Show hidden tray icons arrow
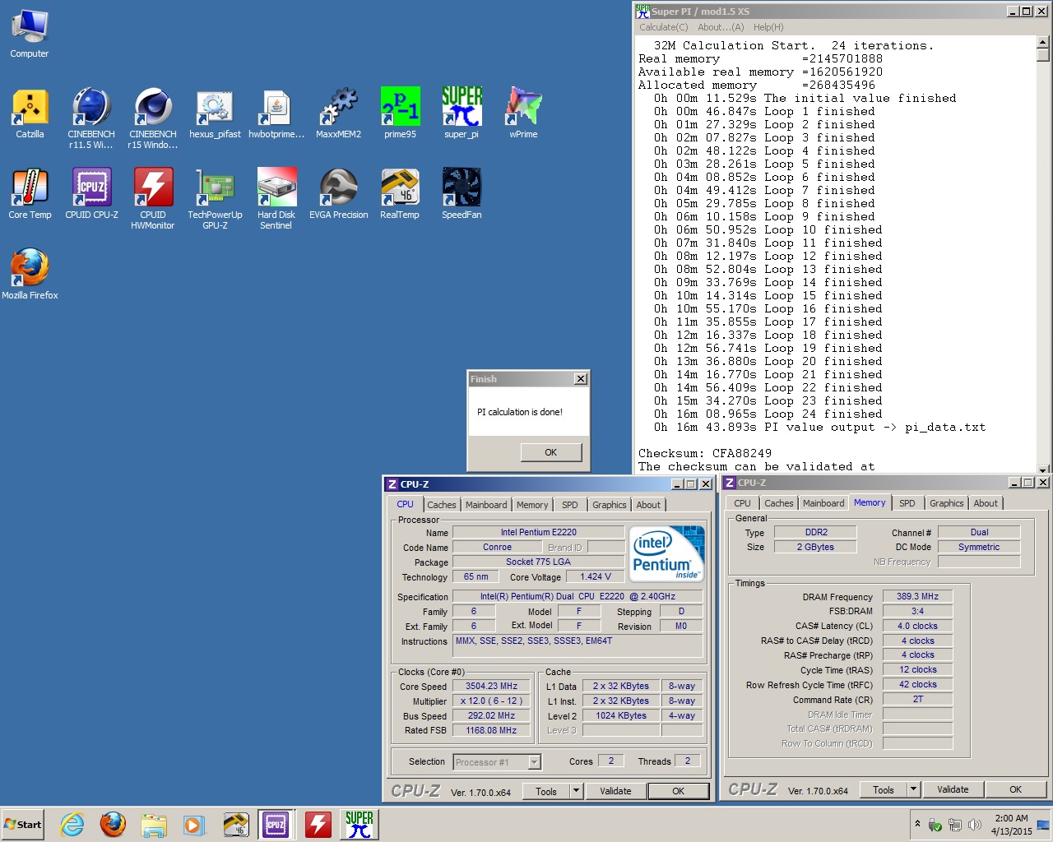Screen dimensions: 1053x842 [917, 824]
